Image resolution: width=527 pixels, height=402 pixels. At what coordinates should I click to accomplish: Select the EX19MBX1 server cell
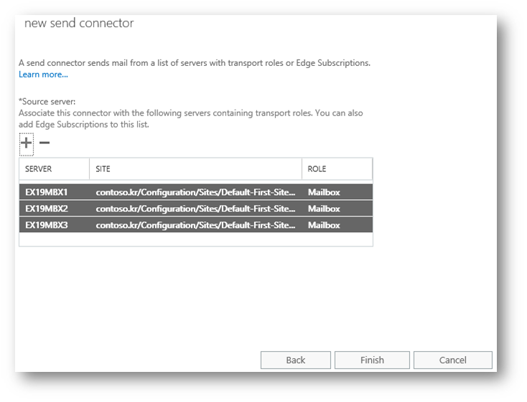pos(47,192)
